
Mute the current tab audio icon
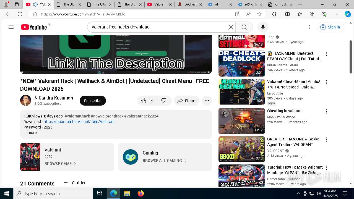[35, 4]
